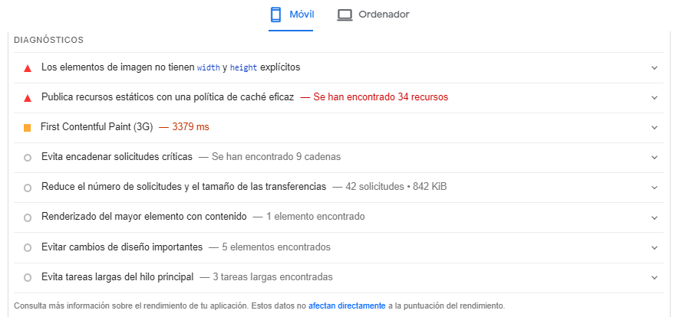Click orange square beside First Contentful Paint
Image resolution: width=676 pixels, height=317 pixels.
pos(28,127)
